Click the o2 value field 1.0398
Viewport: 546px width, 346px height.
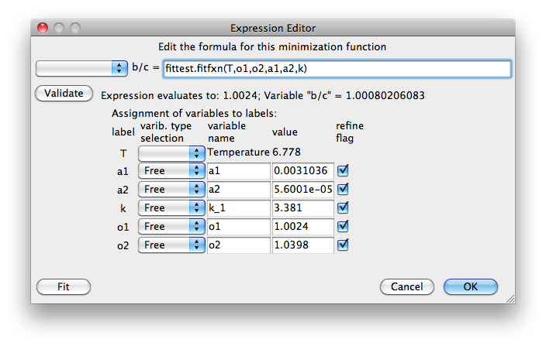pos(303,245)
